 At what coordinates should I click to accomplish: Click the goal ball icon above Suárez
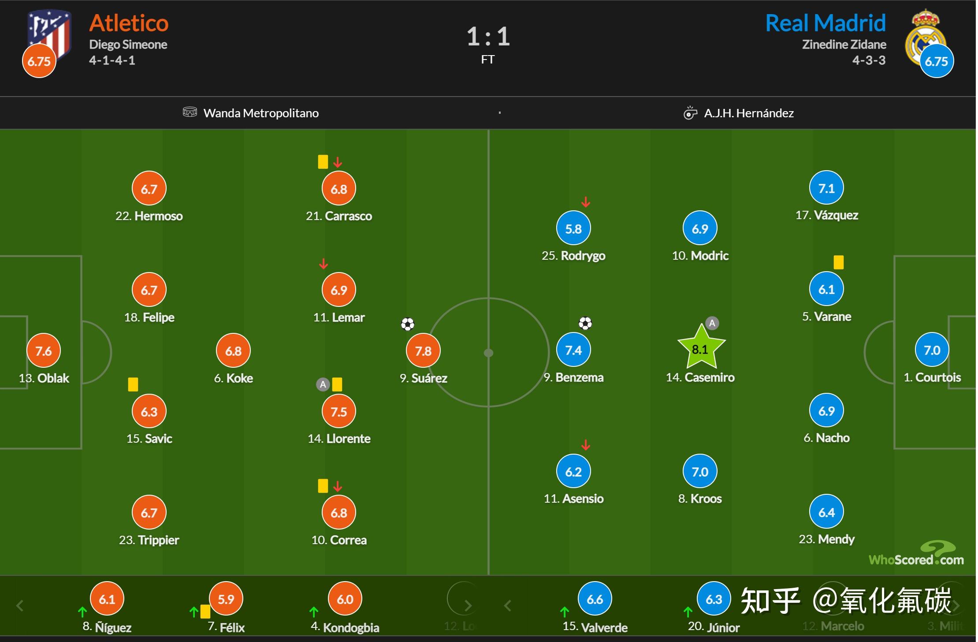point(408,325)
